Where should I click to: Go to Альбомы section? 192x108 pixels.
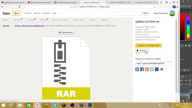[x=31, y=20]
